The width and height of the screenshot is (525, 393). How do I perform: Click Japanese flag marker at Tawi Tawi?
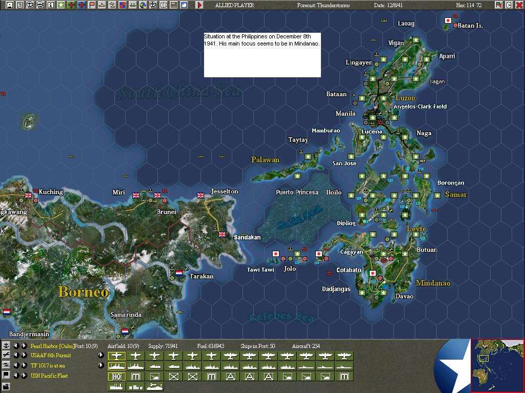275,254
